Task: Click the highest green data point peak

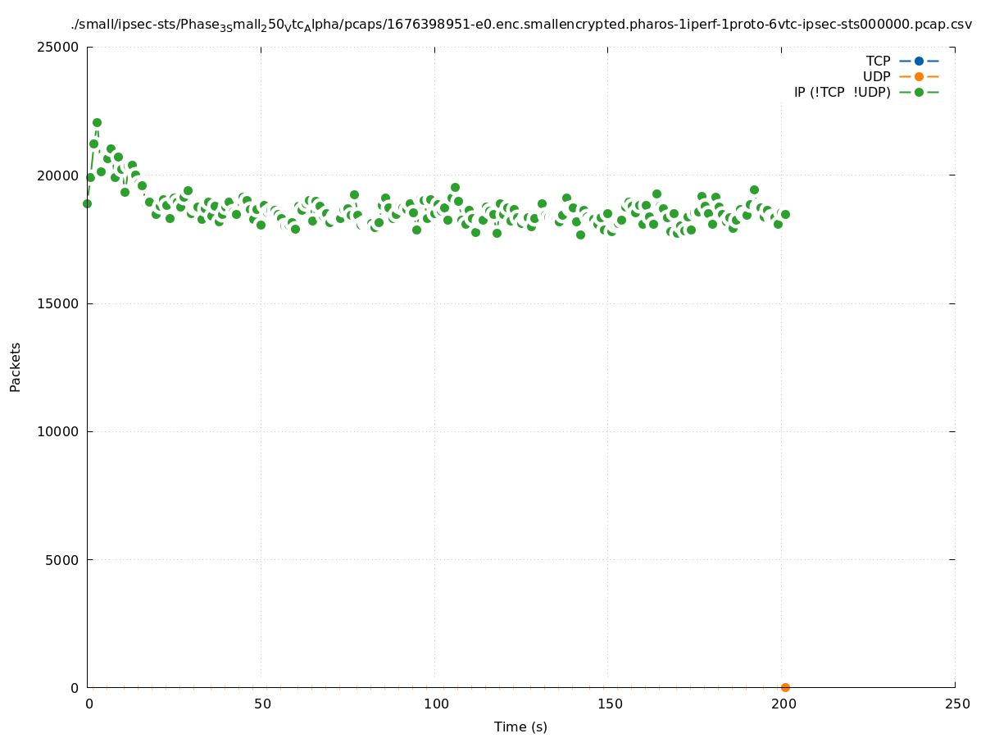Action: pos(97,122)
